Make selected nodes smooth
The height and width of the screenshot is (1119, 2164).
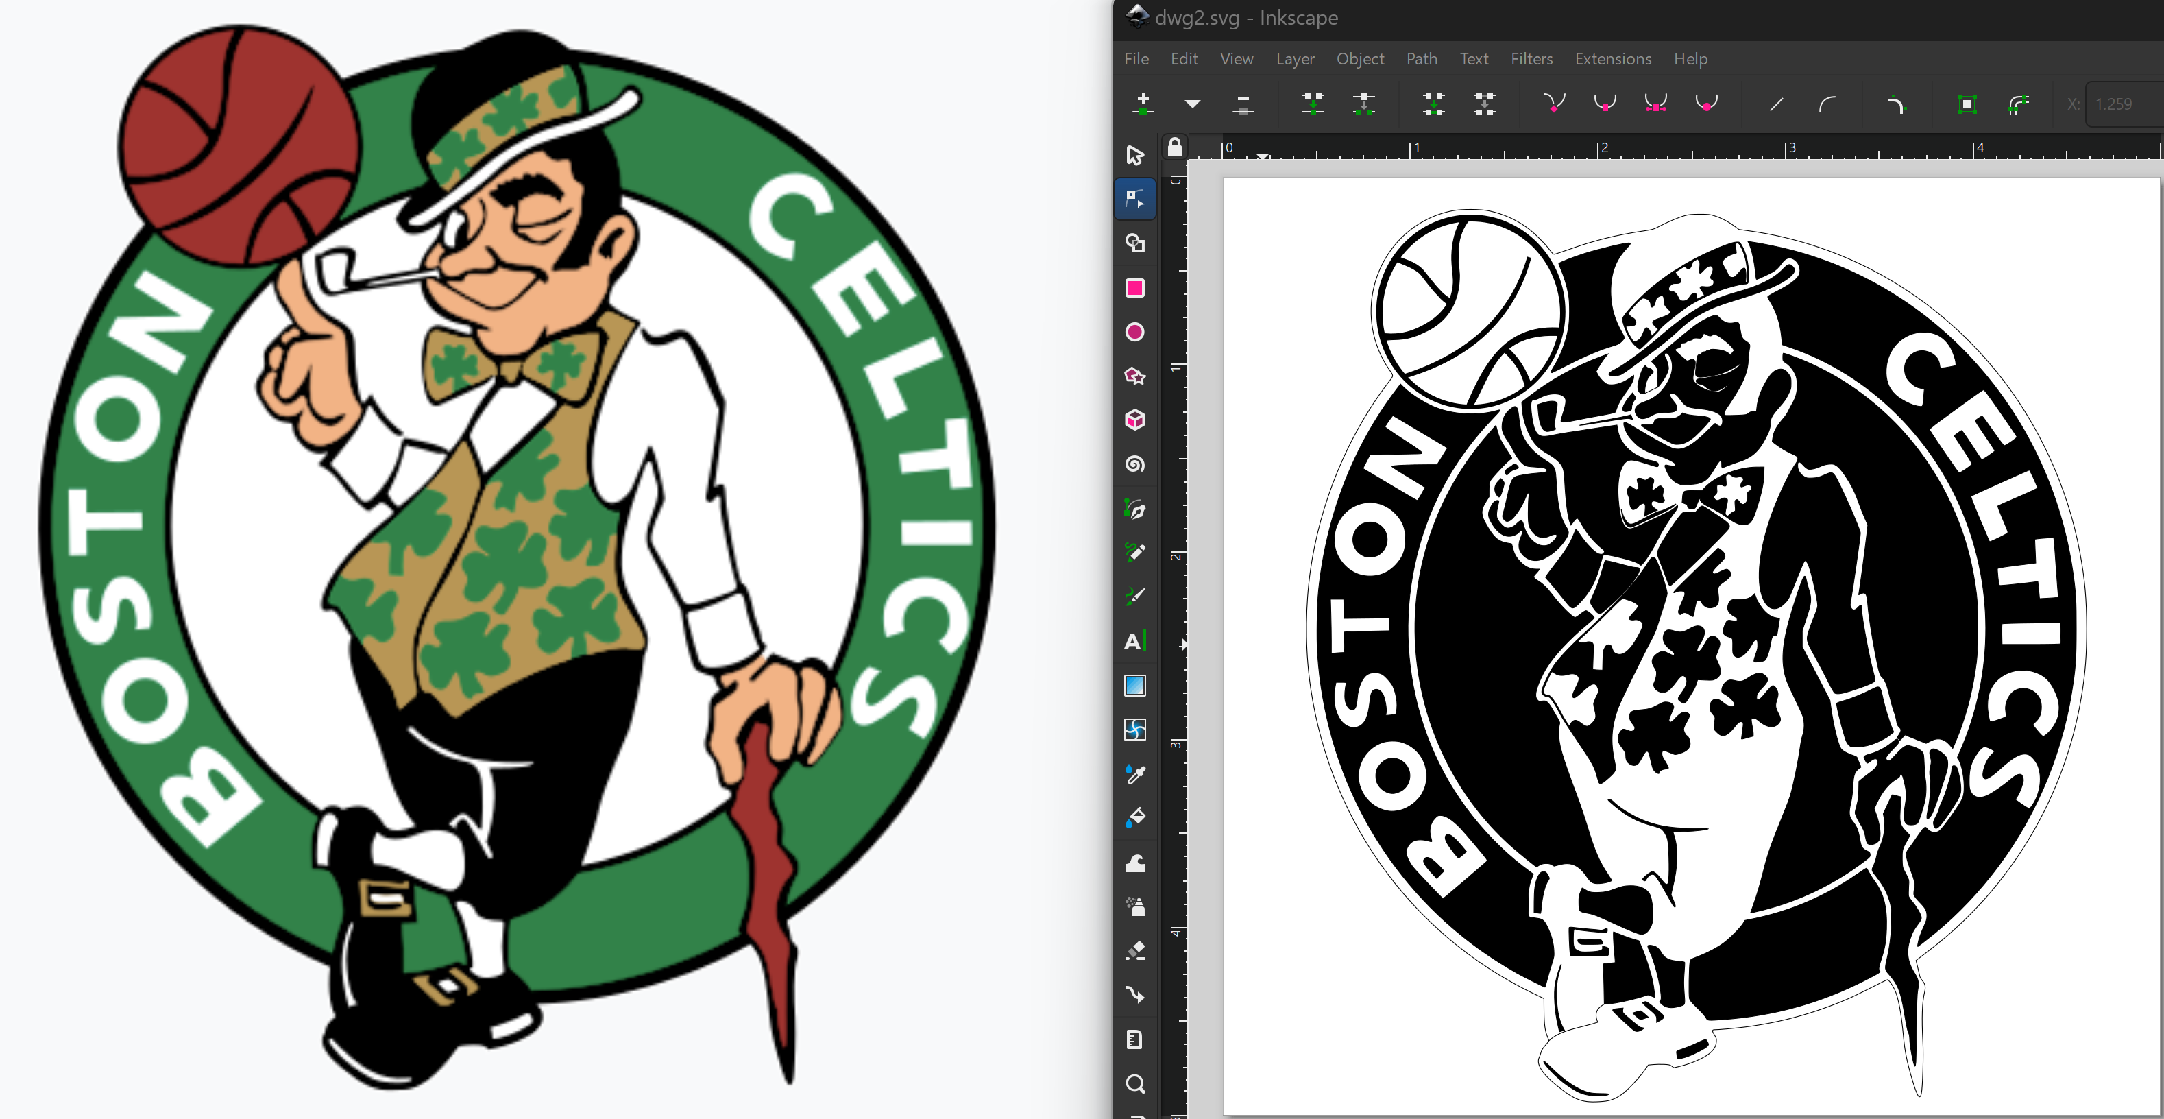[1605, 104]
